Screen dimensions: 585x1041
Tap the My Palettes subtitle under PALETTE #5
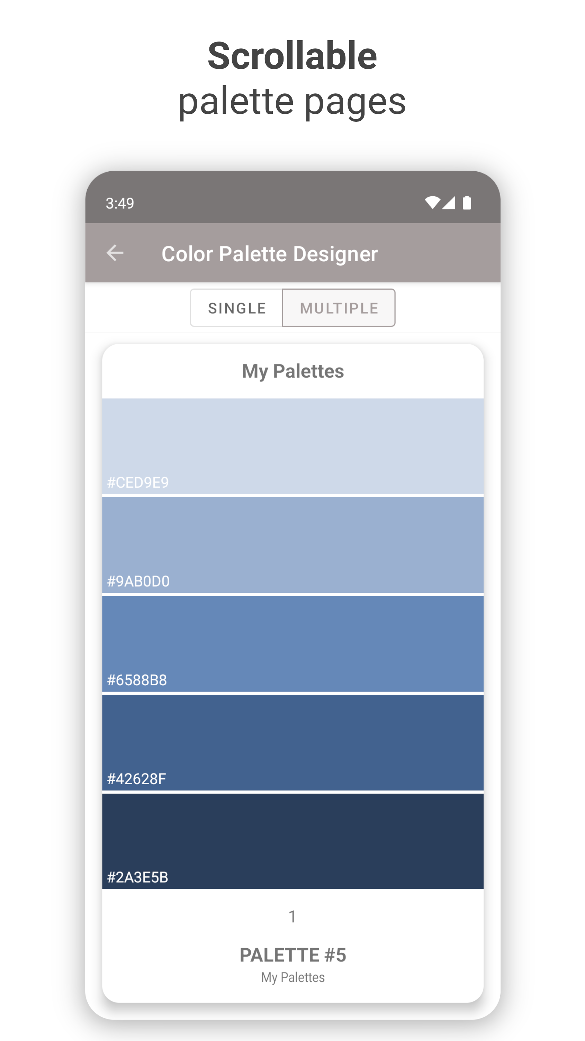point(293,978)
